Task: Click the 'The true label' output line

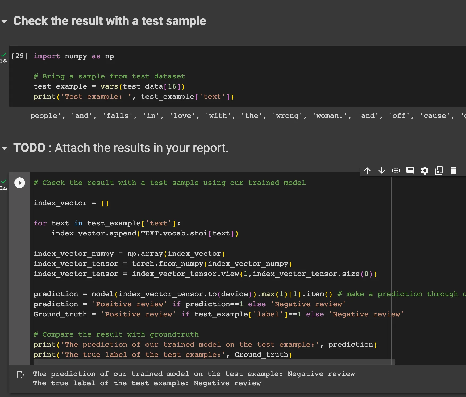Action: (x=147, y=383)
